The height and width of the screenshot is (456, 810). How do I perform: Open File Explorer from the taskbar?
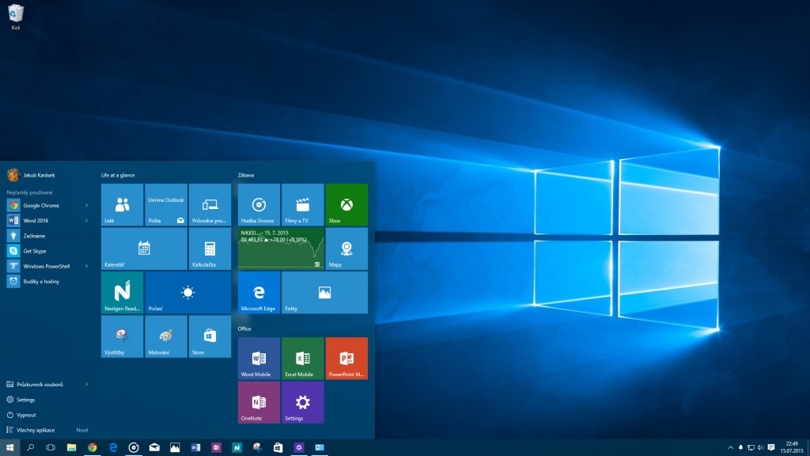click(x=71, y=448)
